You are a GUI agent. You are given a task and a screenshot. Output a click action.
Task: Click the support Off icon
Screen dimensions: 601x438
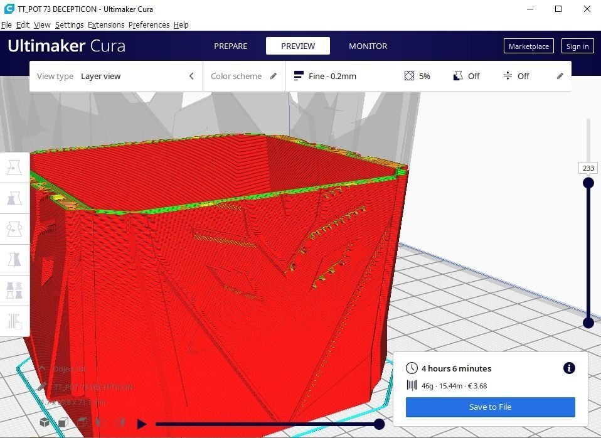click(x=457, y=76)
